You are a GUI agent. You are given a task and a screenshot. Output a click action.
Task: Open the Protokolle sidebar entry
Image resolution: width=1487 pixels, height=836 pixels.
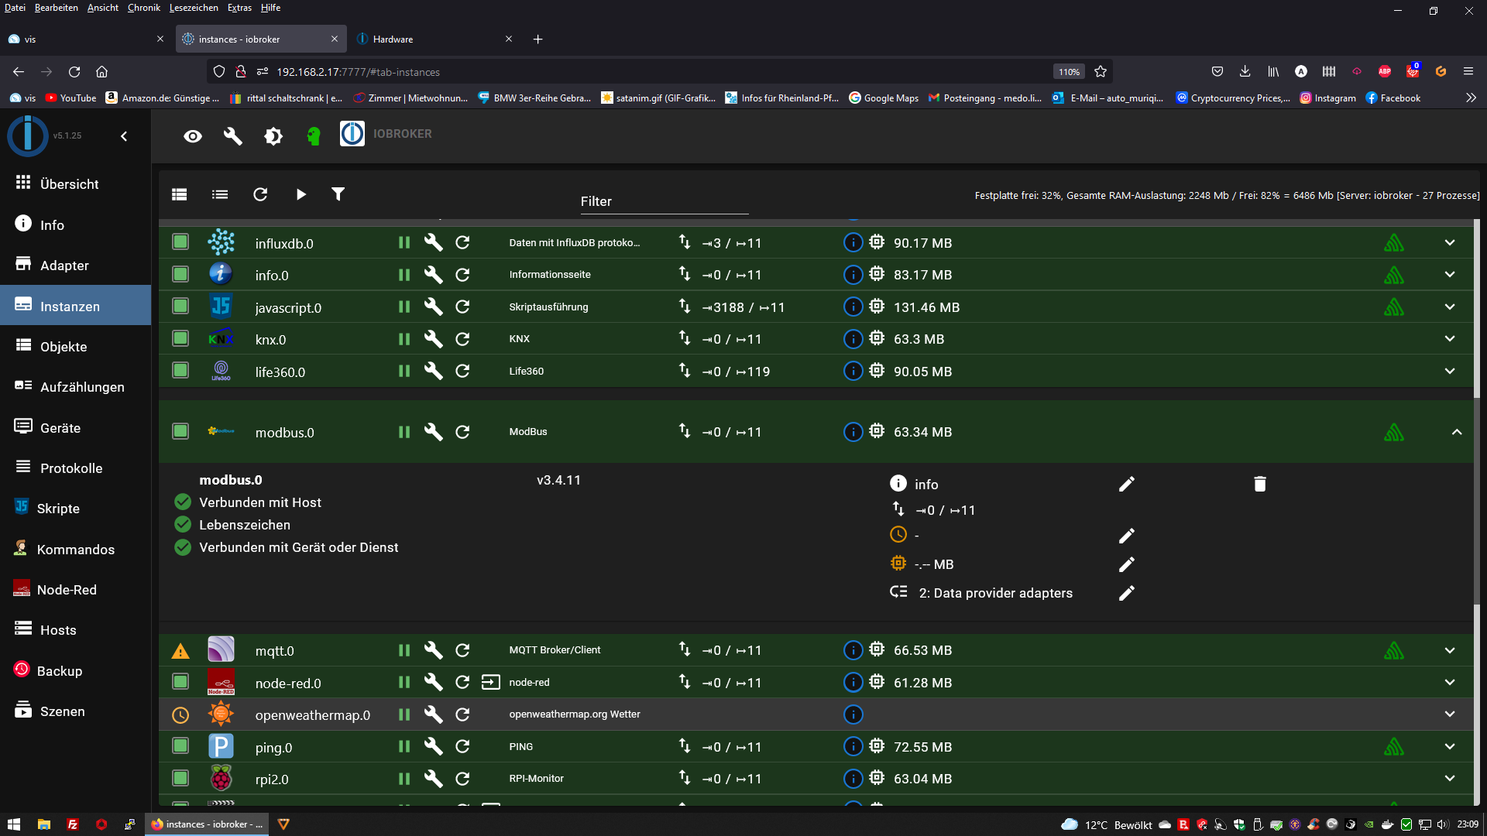70,468
